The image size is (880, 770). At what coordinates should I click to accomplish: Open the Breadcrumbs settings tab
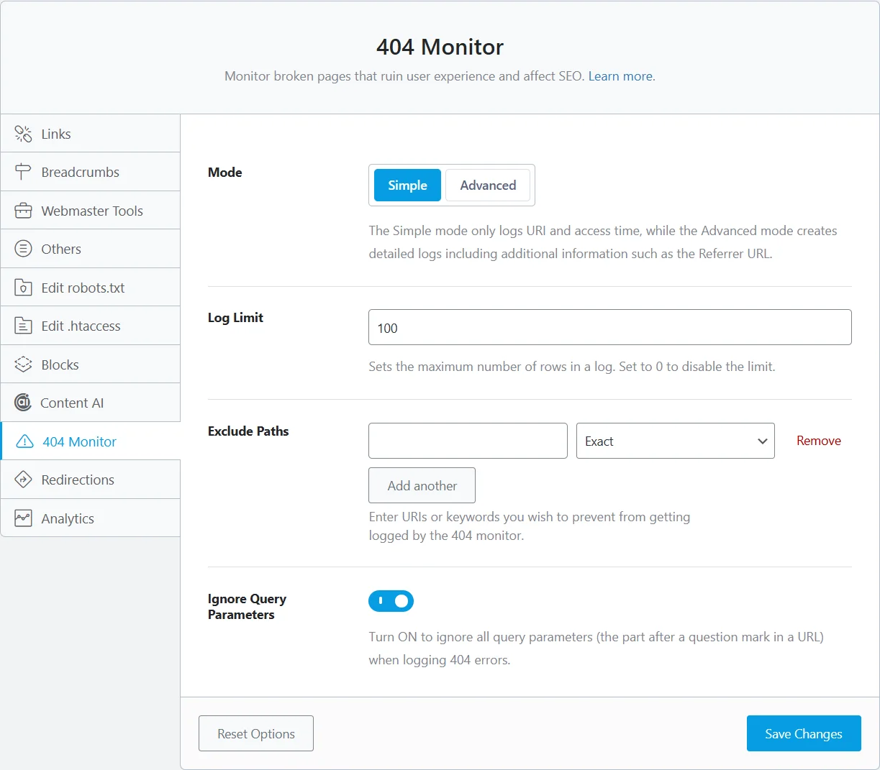(91, 172)
